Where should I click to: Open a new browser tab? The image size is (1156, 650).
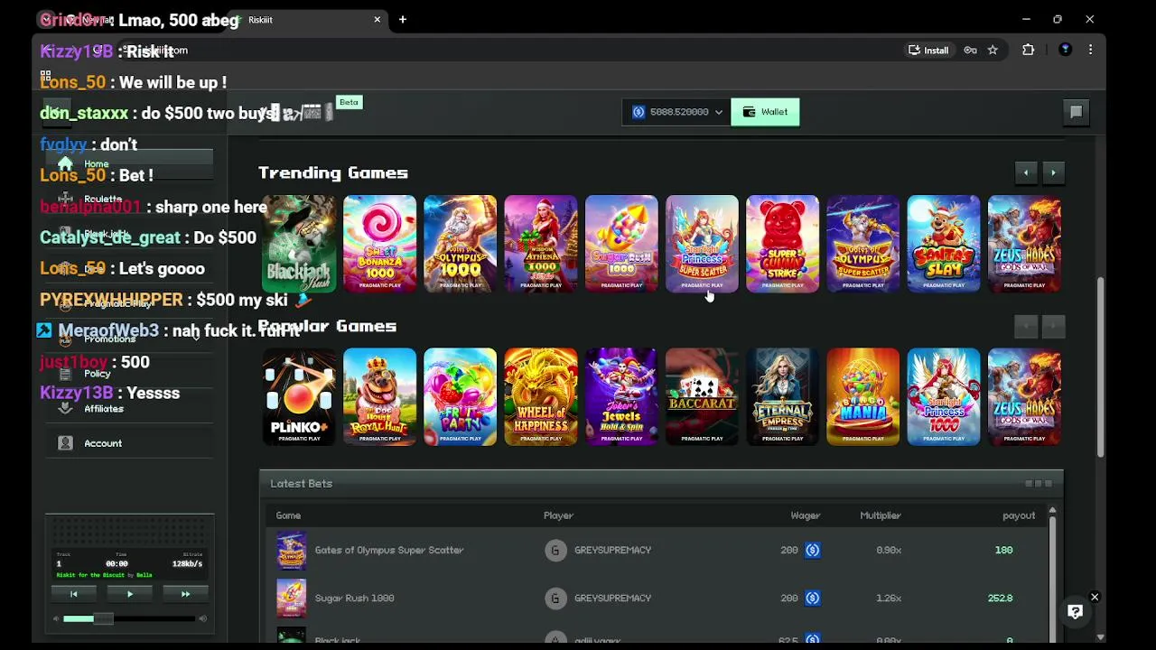[x=403, y=20]
